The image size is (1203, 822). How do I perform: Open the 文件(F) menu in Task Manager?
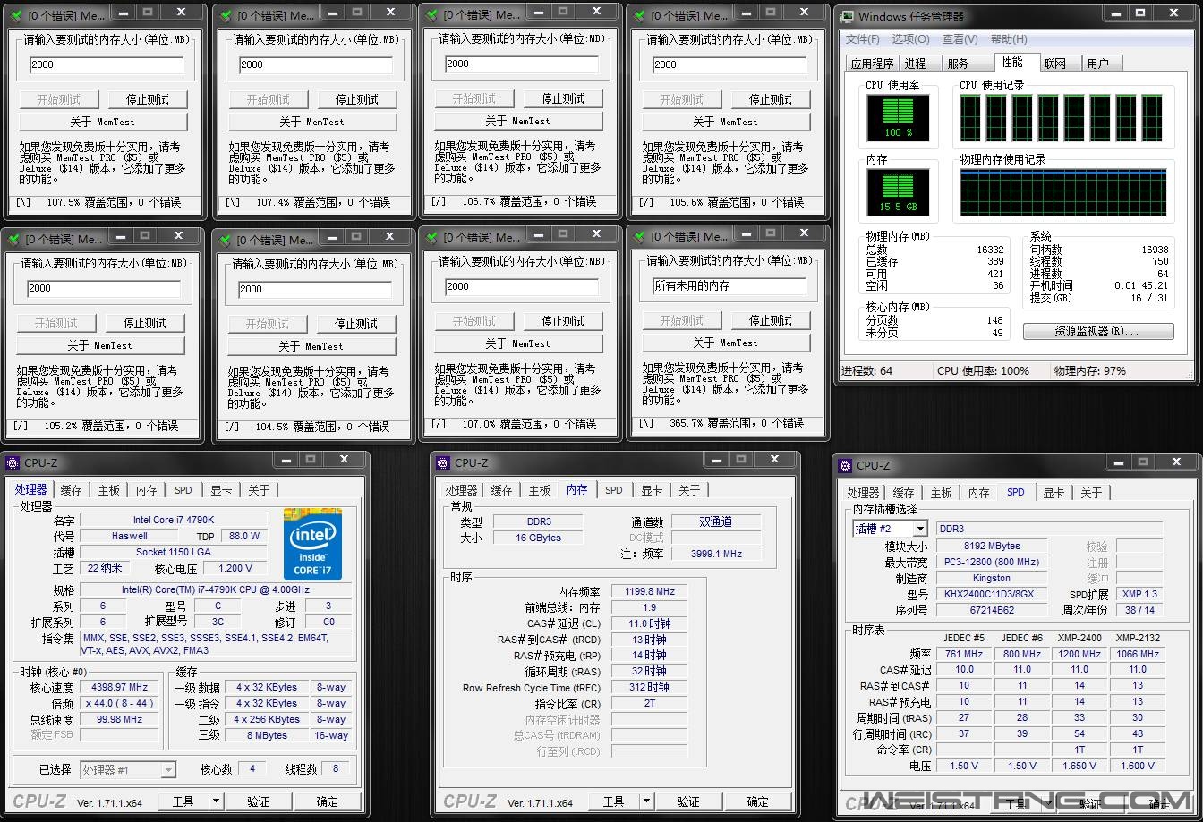tap(863, 39)
